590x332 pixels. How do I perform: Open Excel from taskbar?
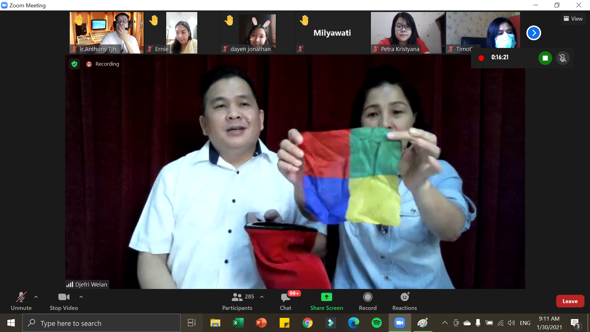[x=238, y=323]
